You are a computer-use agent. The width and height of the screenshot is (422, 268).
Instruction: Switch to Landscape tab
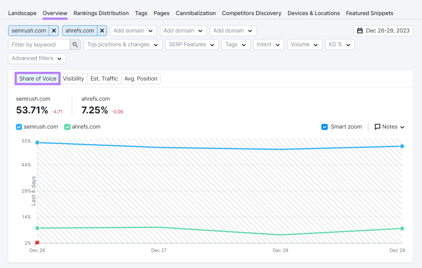click(23, 13)
